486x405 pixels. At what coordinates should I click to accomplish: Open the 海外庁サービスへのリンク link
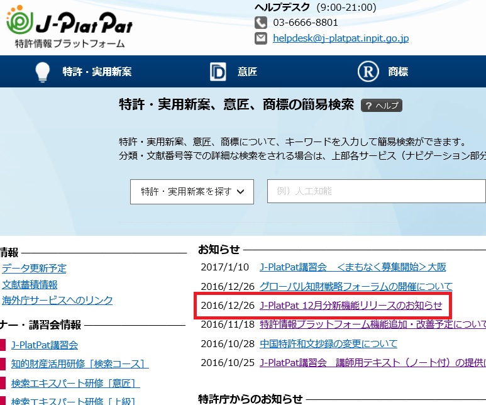coord(57,300)
